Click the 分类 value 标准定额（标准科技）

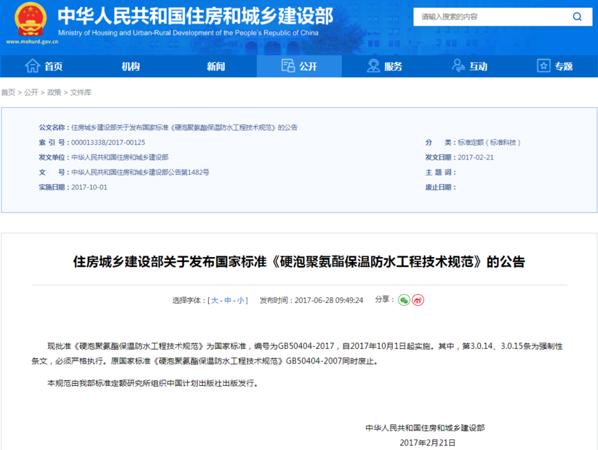click(x=489, y=142)
